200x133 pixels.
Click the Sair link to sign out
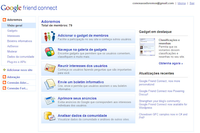click(x=192, y=3)
